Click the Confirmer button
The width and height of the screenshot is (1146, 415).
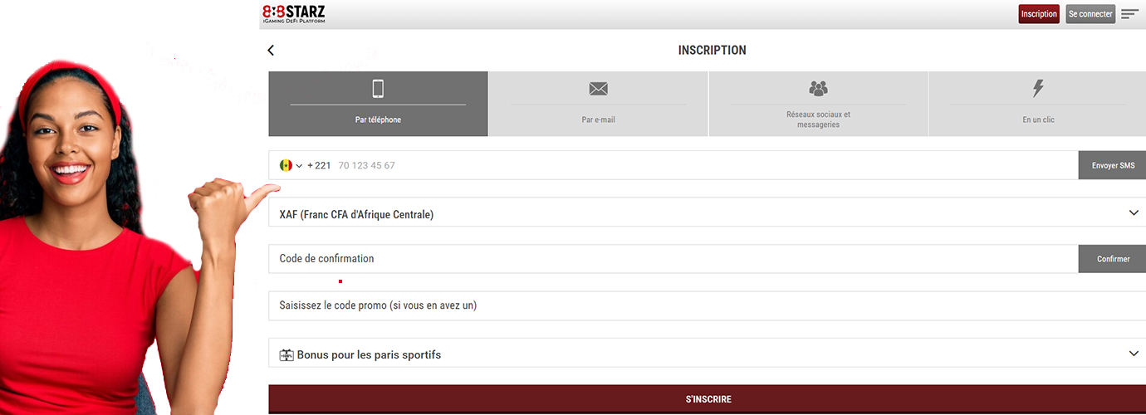(x=1113, y=259)
